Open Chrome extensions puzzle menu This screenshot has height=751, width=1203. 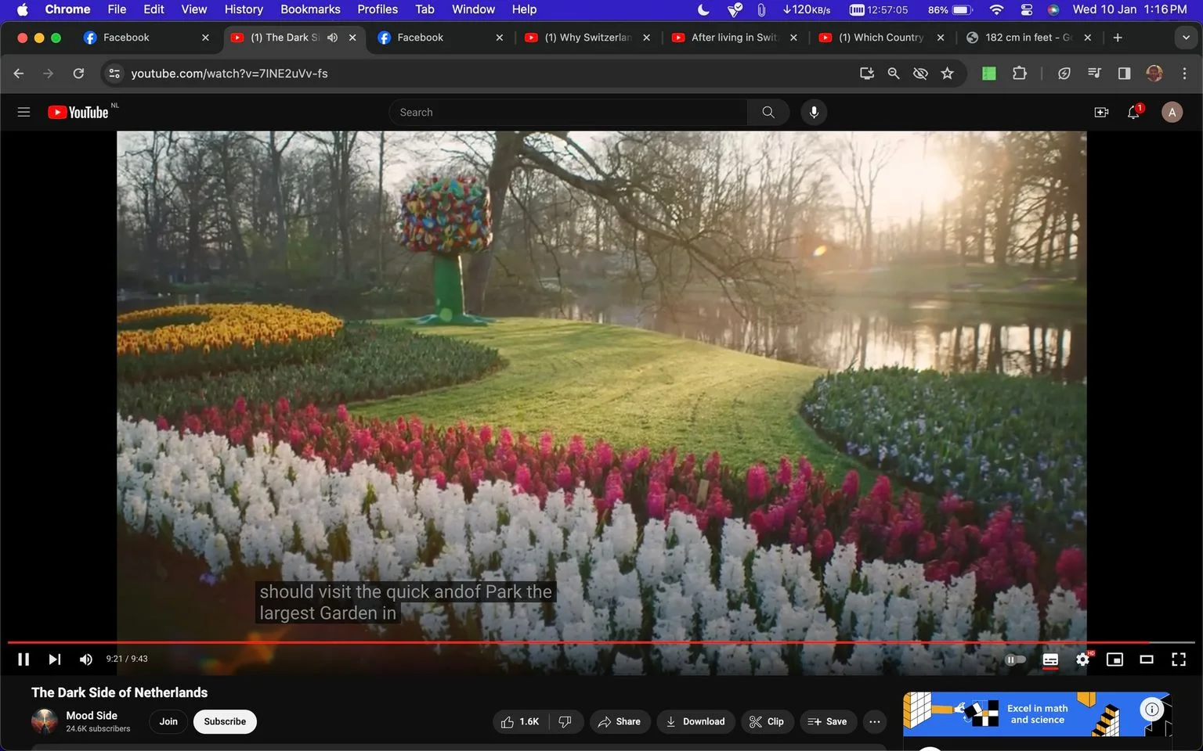click(1019, 73)
